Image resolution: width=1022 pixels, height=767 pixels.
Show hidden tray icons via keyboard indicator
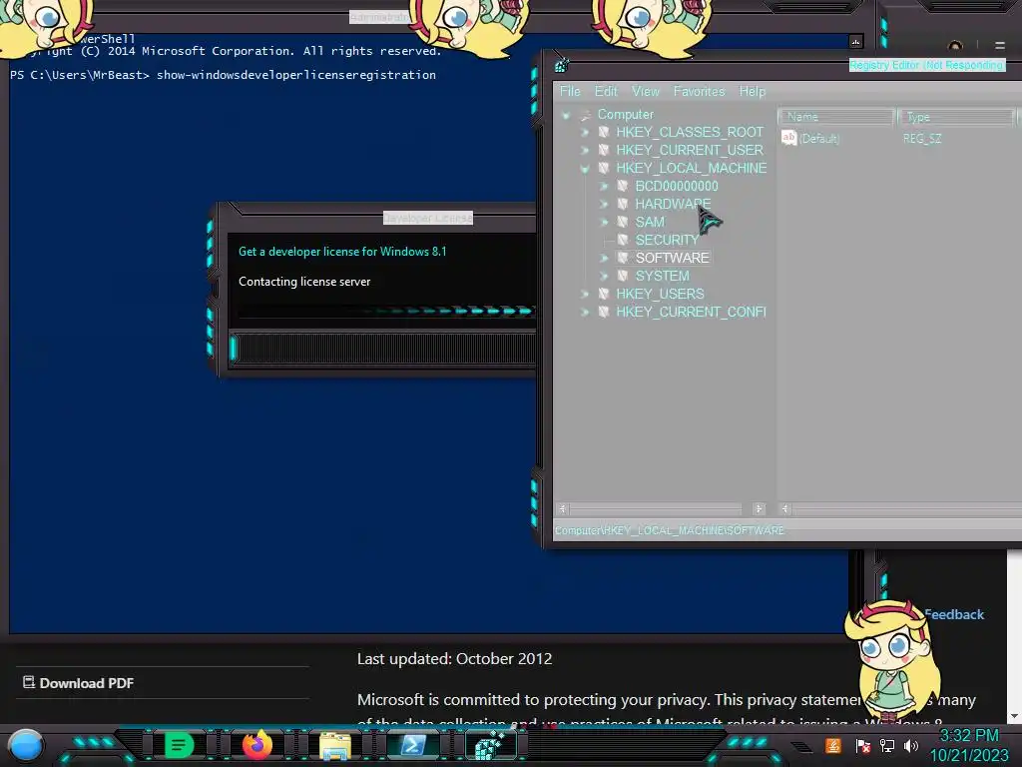pyautogui.click(x=802, y=747)
